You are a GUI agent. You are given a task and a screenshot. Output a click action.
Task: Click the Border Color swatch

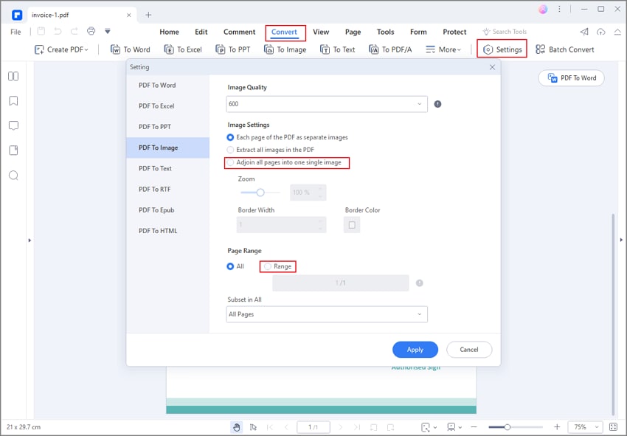(x=352, y=225)
